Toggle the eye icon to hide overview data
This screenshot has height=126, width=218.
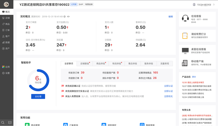pyautogui.click(x=68, y=17)
